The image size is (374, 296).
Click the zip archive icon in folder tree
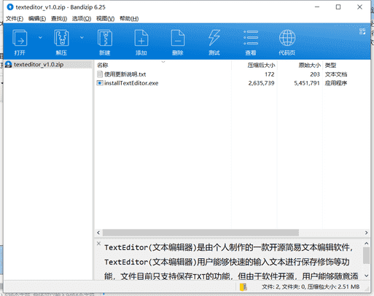tap(9, 64)
